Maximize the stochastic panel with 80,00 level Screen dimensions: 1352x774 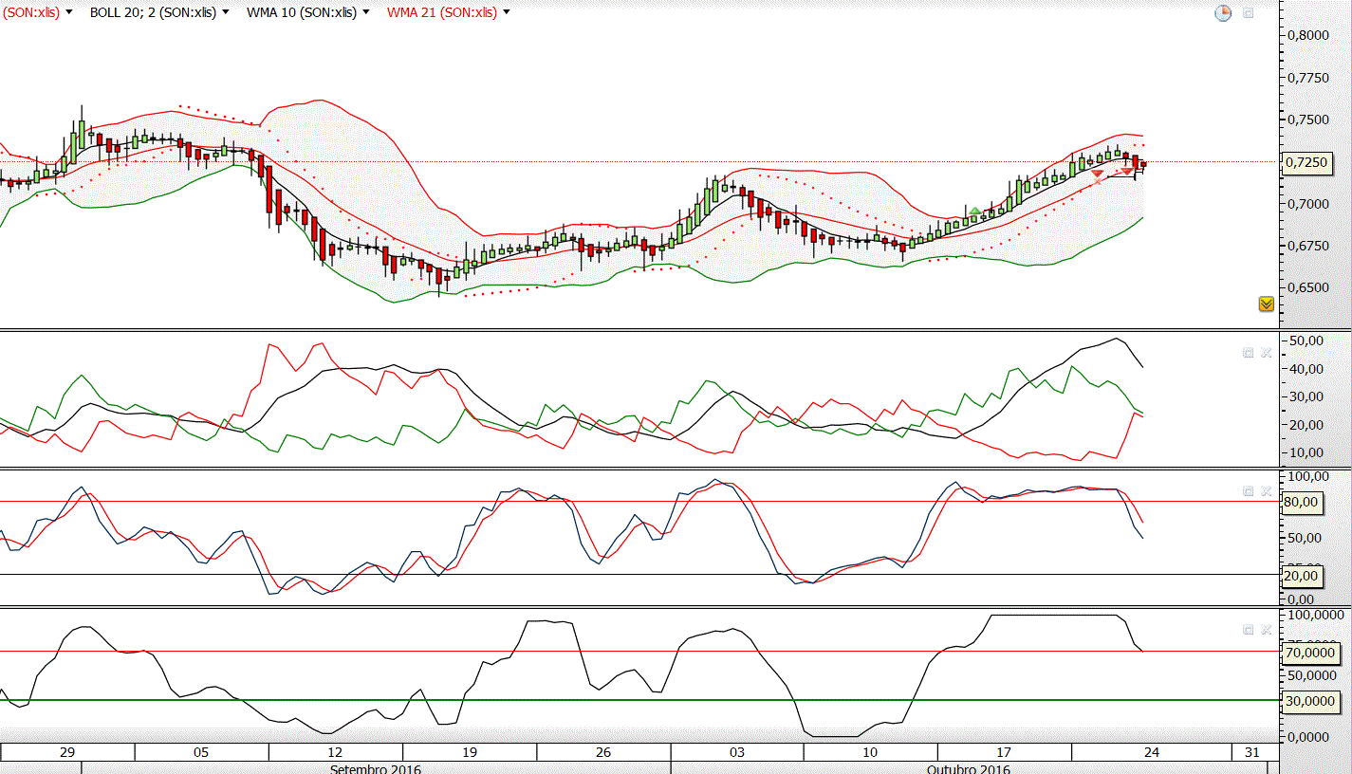[1249, 490]
